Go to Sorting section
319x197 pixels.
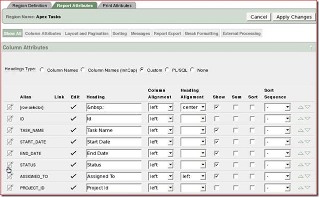(x=120, y=33)
